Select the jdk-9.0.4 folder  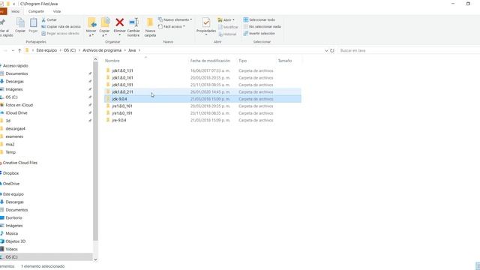click(x=202, y=99)
